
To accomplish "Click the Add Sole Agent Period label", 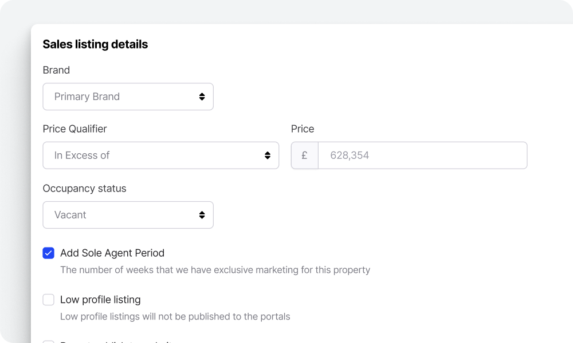I will [x=112, y=253].
